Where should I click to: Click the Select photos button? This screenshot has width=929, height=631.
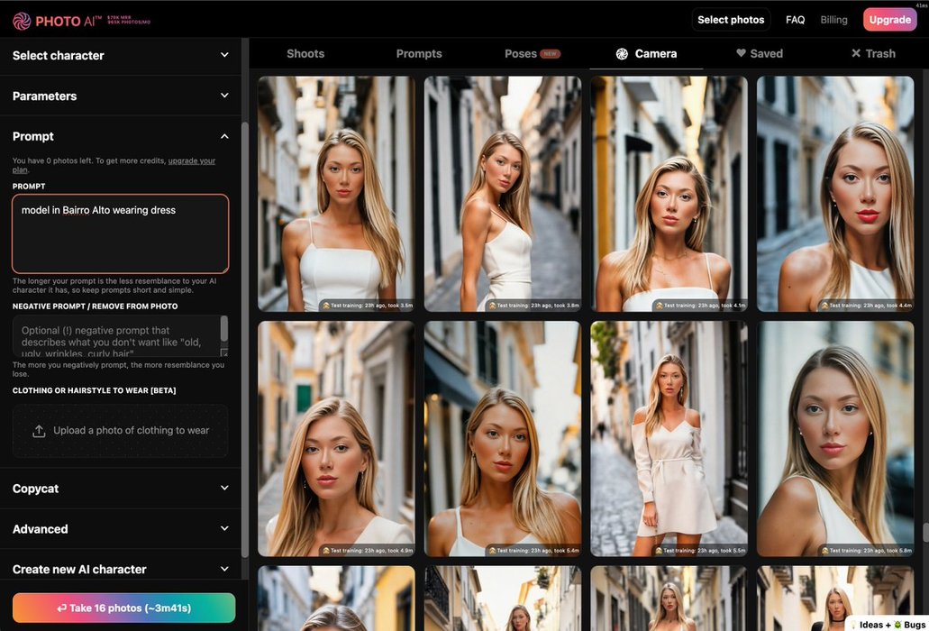pyautogui.click(x=731, y=20)
